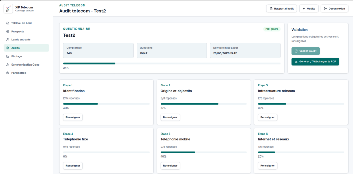Click the overall 24% questionnaire progress bar
Screen dimensions: 353x174
click(172, 63)
